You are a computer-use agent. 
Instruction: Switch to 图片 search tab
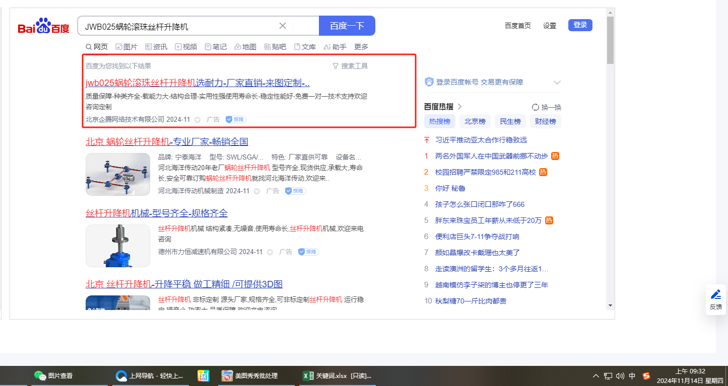[126, 47]
